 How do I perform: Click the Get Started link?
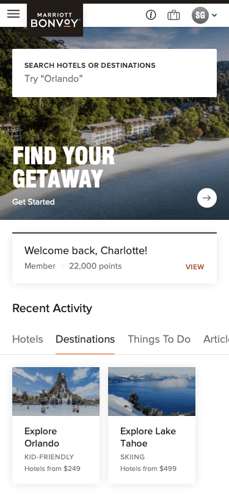[x=34, y=202]
